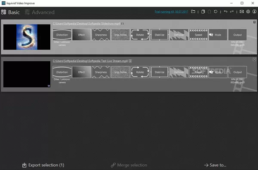Click the Softpedia Slideshow.mp4 file path link
Image resolution: width=258 pixels, height=170 pixels.
[x=86, y=24]
